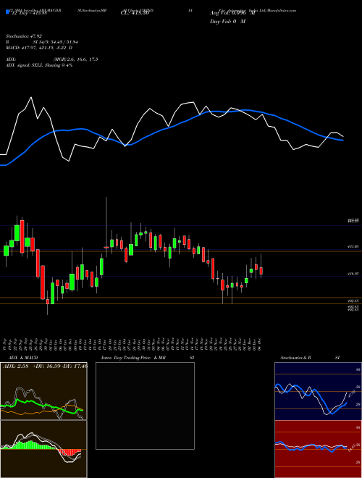Click the blue 12 Day legend square

7,12
